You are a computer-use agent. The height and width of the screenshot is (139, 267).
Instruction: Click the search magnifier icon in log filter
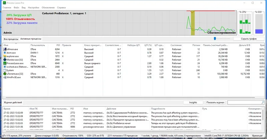pyautogui.click(x=263, y=102)
